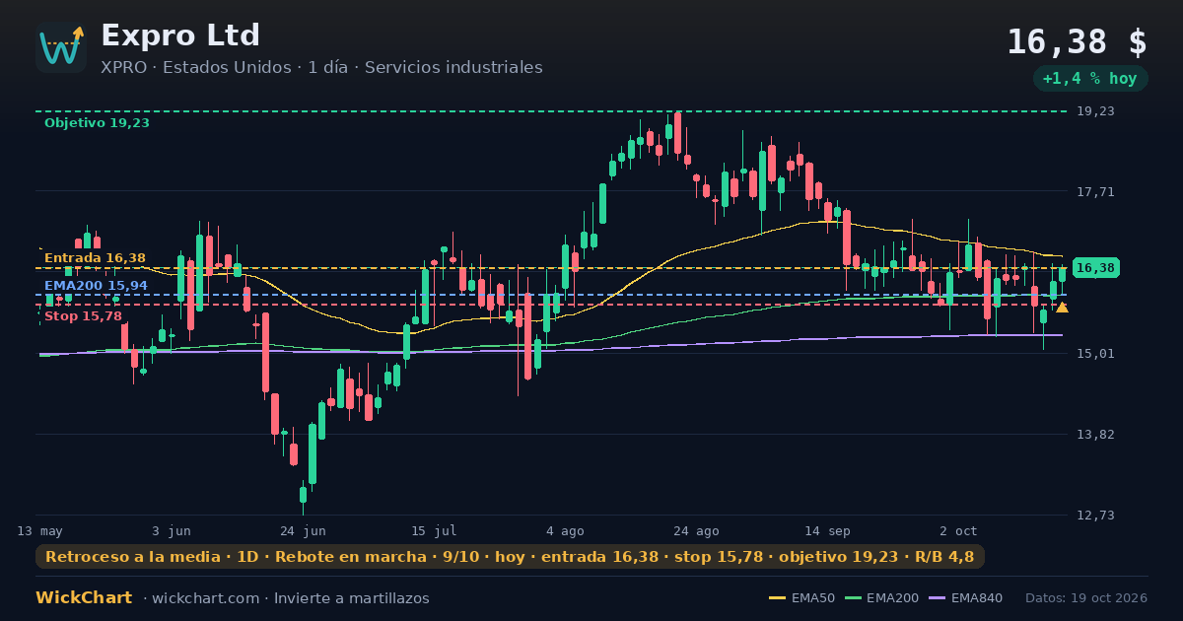The image size is (1183, 621).
Task: Click the Stop 15,78 label
Action: (83, 316)
